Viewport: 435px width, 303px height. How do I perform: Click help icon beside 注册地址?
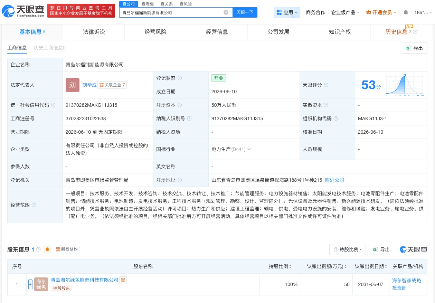pos(180,180)
